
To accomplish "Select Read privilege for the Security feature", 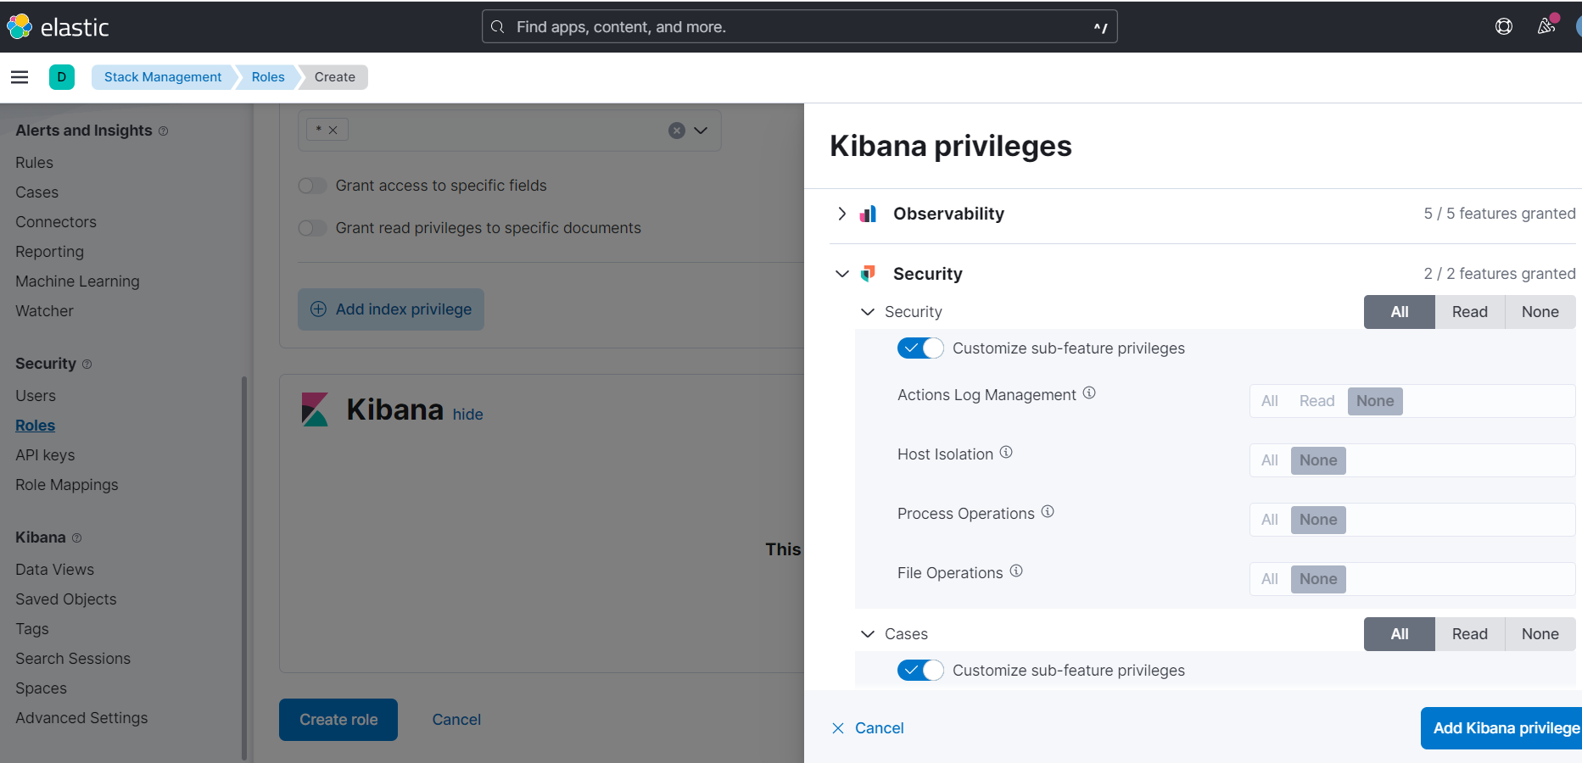I will (1469, 311).
